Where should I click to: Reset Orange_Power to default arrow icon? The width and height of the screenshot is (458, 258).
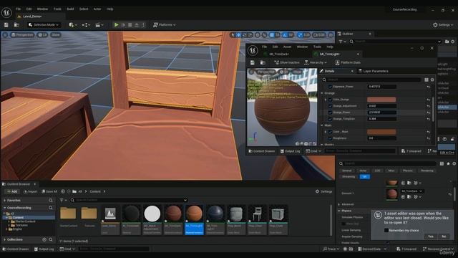click(429, 113)
